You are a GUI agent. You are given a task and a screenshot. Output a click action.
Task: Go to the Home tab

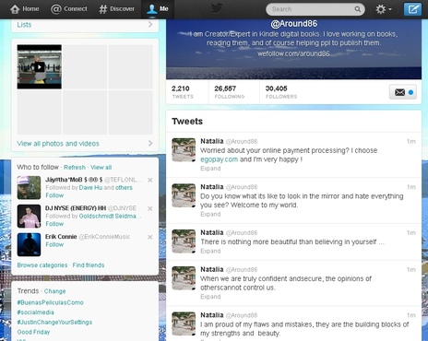coord(24,9)
